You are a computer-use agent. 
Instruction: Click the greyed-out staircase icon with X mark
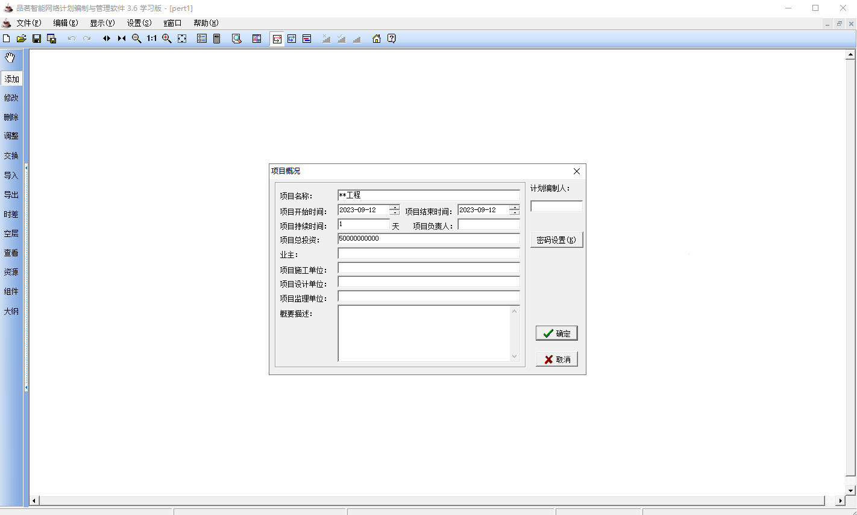coord(327,39)
